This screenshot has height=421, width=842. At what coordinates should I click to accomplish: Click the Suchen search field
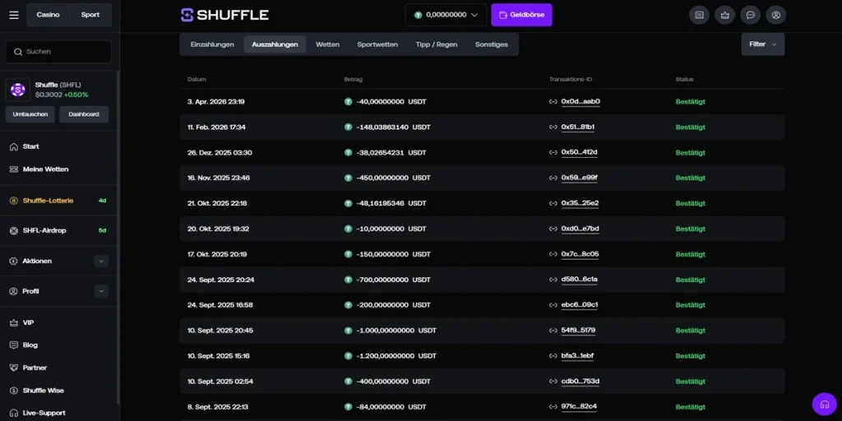[x=58, y=52]
